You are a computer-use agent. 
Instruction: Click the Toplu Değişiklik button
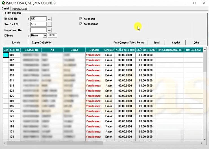(x=42, y=42)
